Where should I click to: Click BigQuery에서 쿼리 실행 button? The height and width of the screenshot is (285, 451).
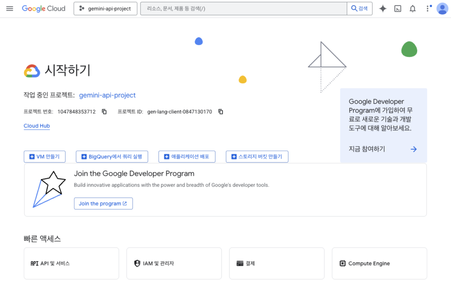(x=112, y=156)
